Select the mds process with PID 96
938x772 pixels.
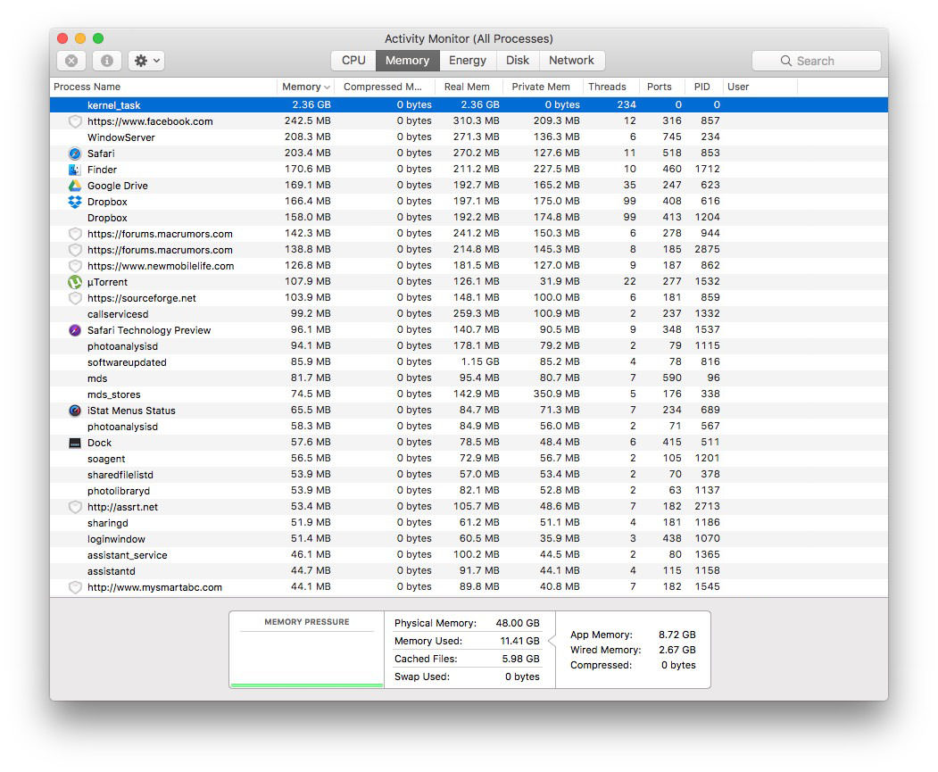click(469, 378)
